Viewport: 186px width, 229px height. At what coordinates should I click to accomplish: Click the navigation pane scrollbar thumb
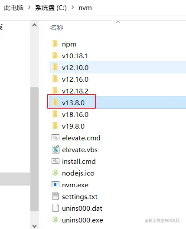point(34,149)
